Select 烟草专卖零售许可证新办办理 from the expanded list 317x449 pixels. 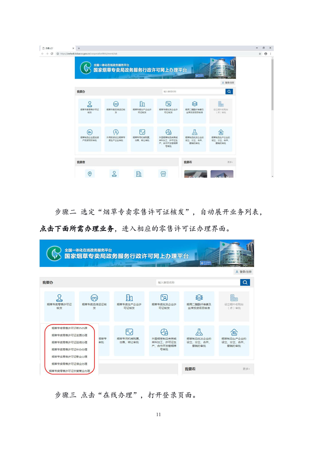click(x=69, y=328)
